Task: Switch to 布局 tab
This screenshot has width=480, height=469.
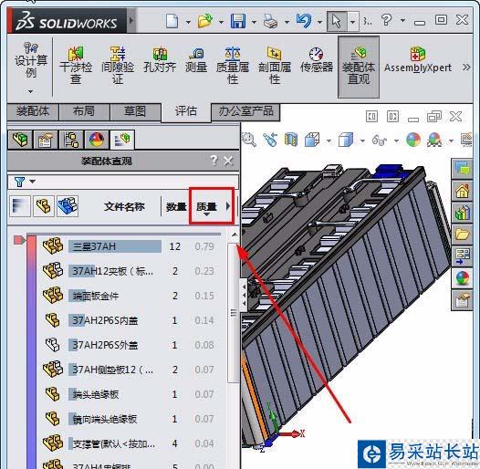Action: click(x=84, y=111)
